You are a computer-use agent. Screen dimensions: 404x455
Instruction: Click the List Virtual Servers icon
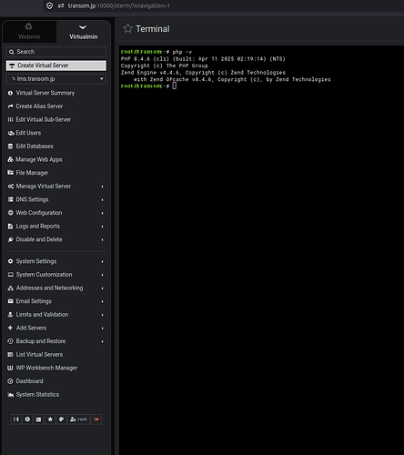pyautogui.click(x=10, y=355)
